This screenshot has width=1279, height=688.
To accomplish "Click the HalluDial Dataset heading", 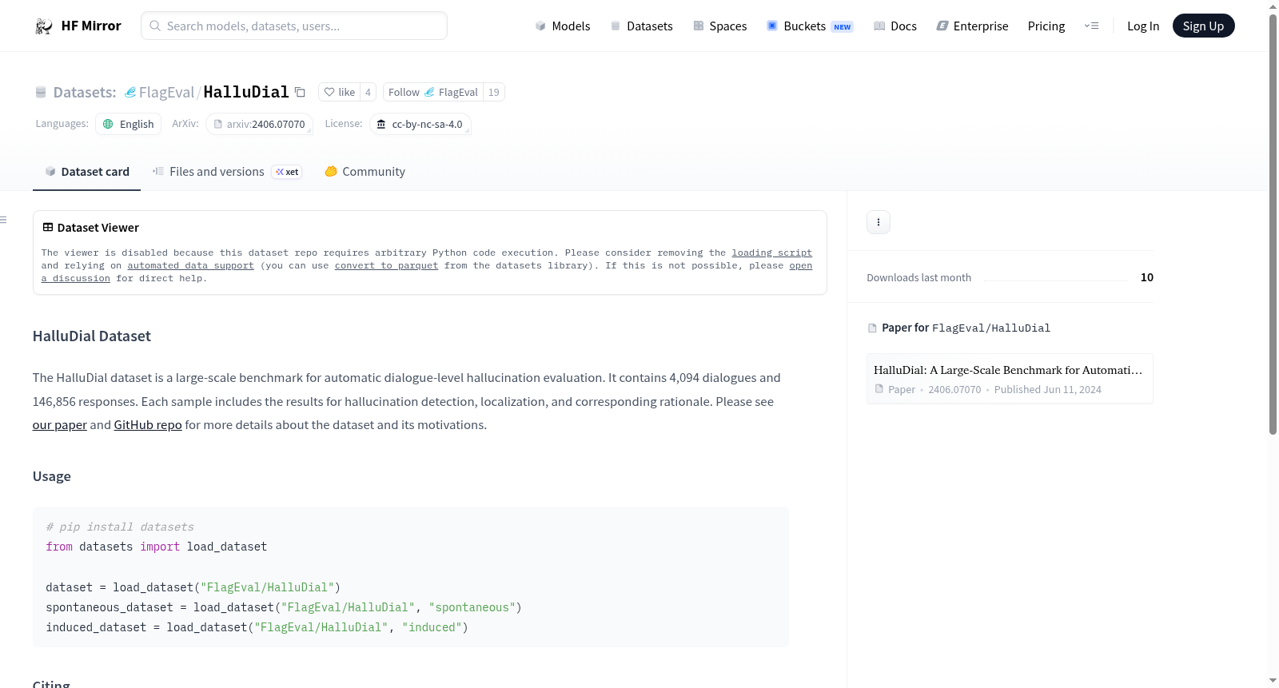I will (92, 336).
